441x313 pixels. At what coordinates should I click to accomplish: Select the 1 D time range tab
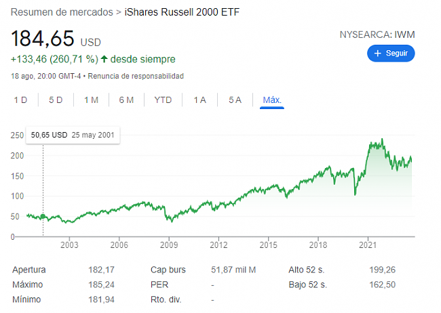click(20, 100)
